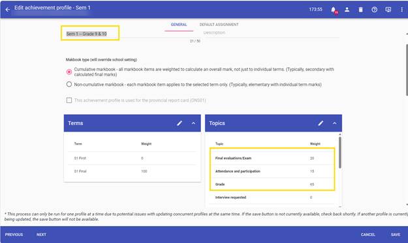
Task: Select the Grade topic row
Action: coord(272,184)
